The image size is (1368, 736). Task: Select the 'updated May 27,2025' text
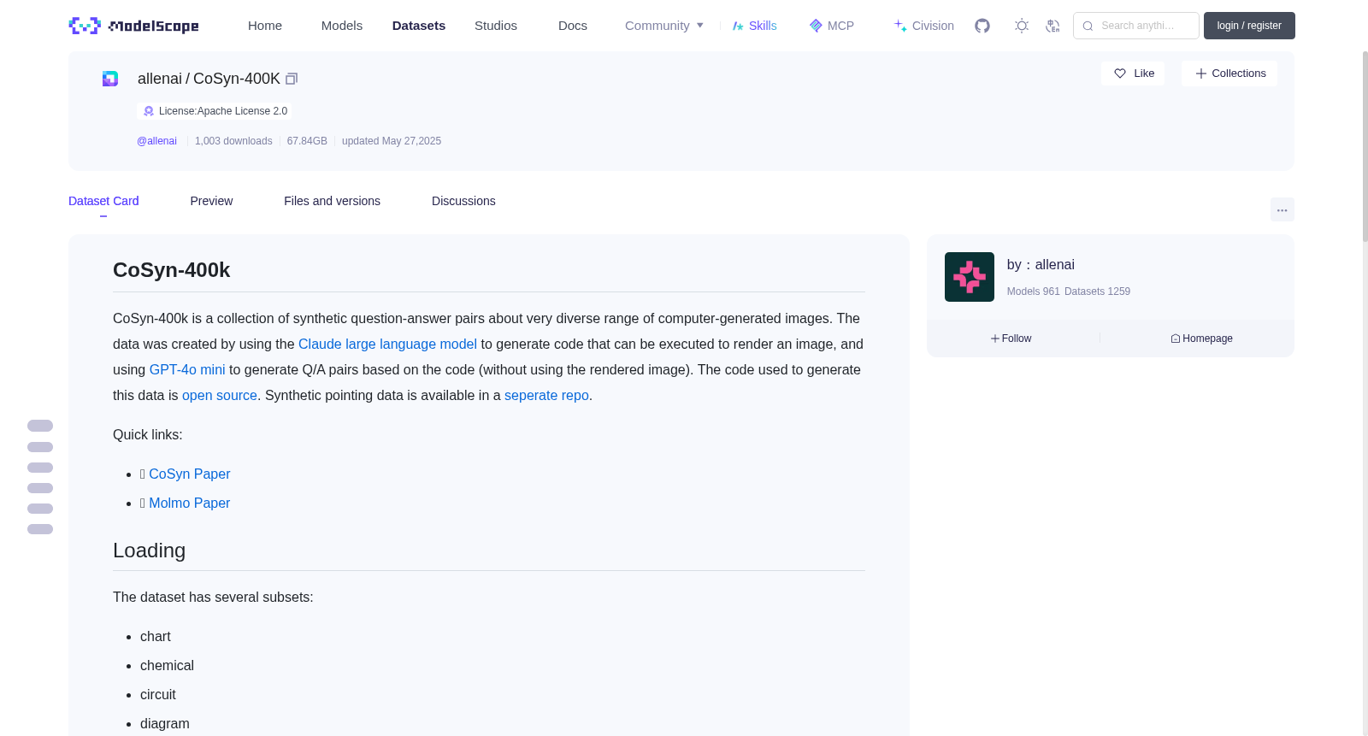(392, 141)
